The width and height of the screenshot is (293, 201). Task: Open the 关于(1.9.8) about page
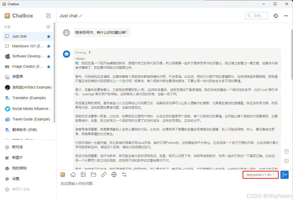point(28,189)
